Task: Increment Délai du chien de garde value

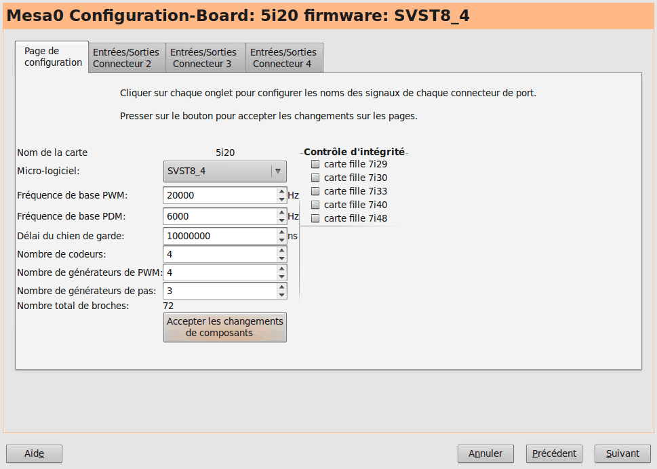Action: coord(281,232)
